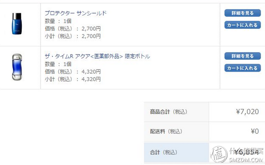Select the 商品合計（税込） label cell
Image resolution: width=265 pixels, height=165 pixels.
click(176, 112)
